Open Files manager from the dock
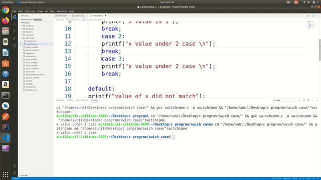 pos(6,31)
